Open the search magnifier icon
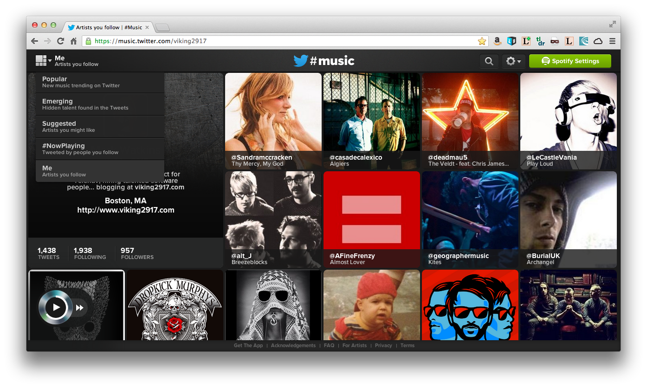647x388 pixels. pyautogui.click(x=489, y=61)
